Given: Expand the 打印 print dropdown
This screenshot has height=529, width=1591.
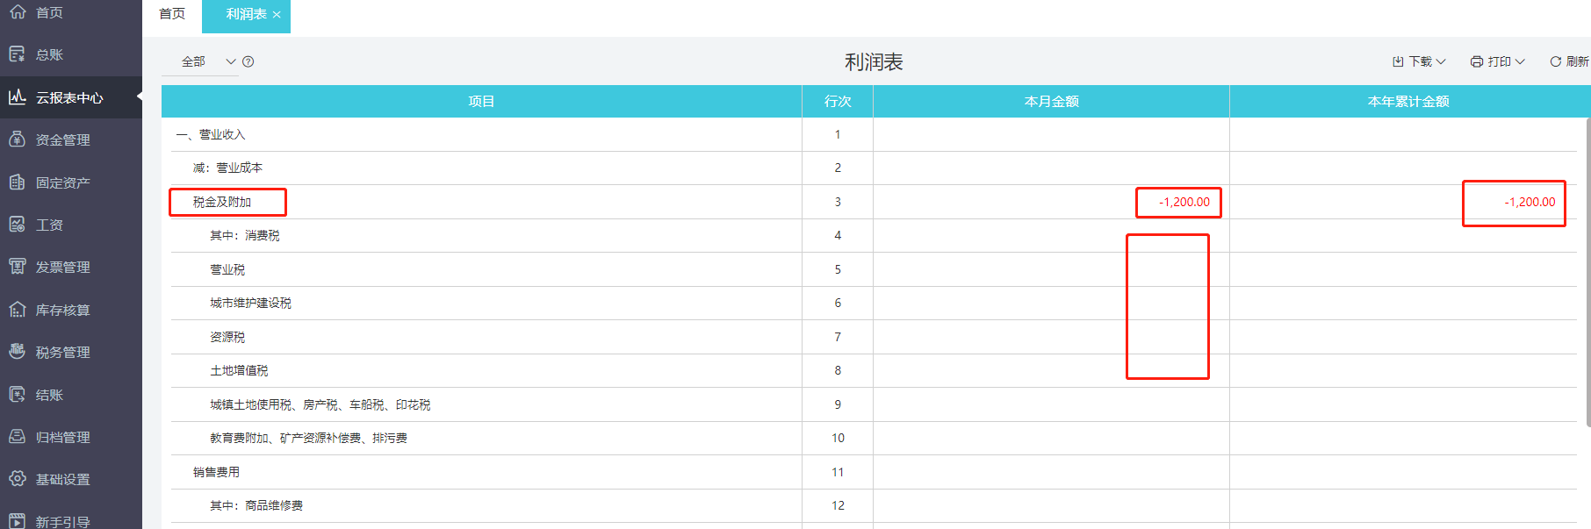Looking at the screenshot, I should click(1498, 61).
